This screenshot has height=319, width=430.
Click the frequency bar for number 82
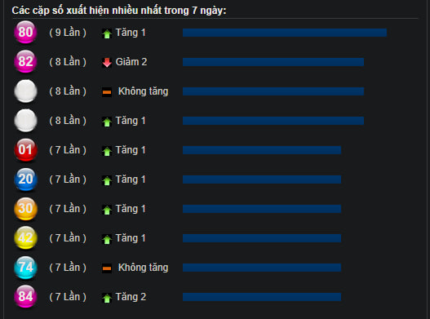point(273,62)
